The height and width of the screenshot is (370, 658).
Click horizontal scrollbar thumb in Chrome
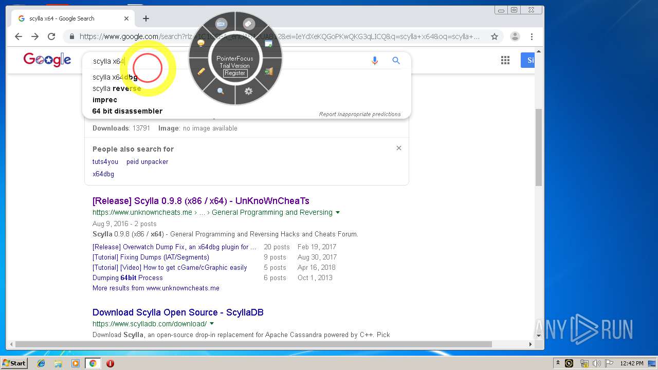254,344
